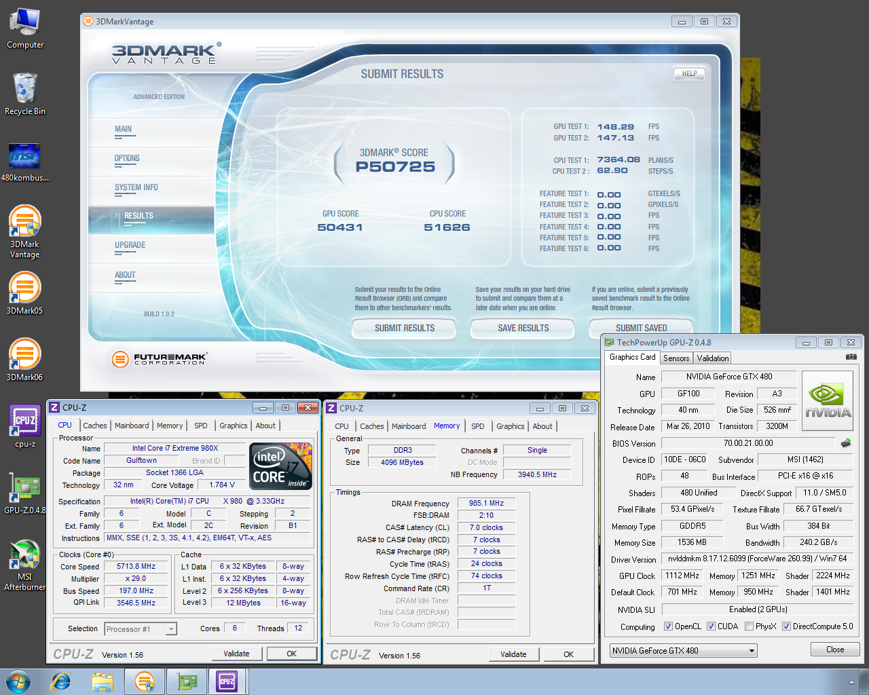Click the Submit Results button
The height and width of the screenshot is (695, 869).
405,328
